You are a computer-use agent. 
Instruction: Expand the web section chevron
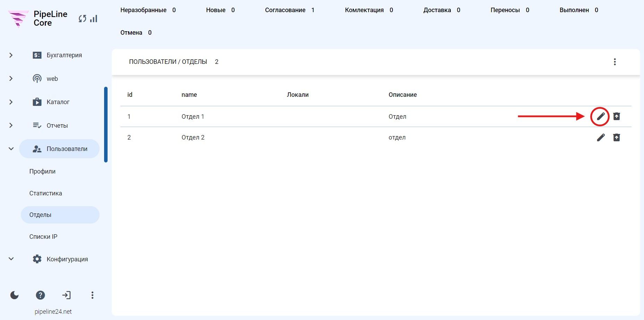click(11, 78)
